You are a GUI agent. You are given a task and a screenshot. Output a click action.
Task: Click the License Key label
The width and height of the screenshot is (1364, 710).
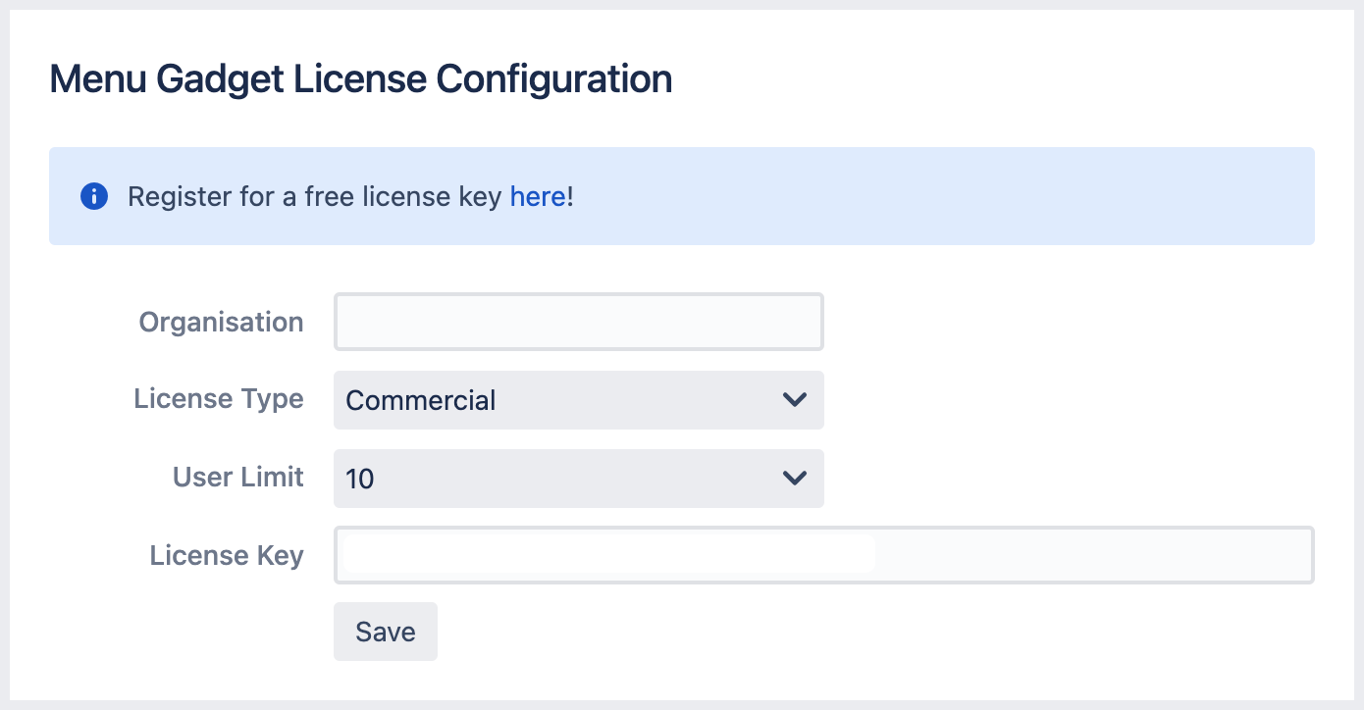227,555
